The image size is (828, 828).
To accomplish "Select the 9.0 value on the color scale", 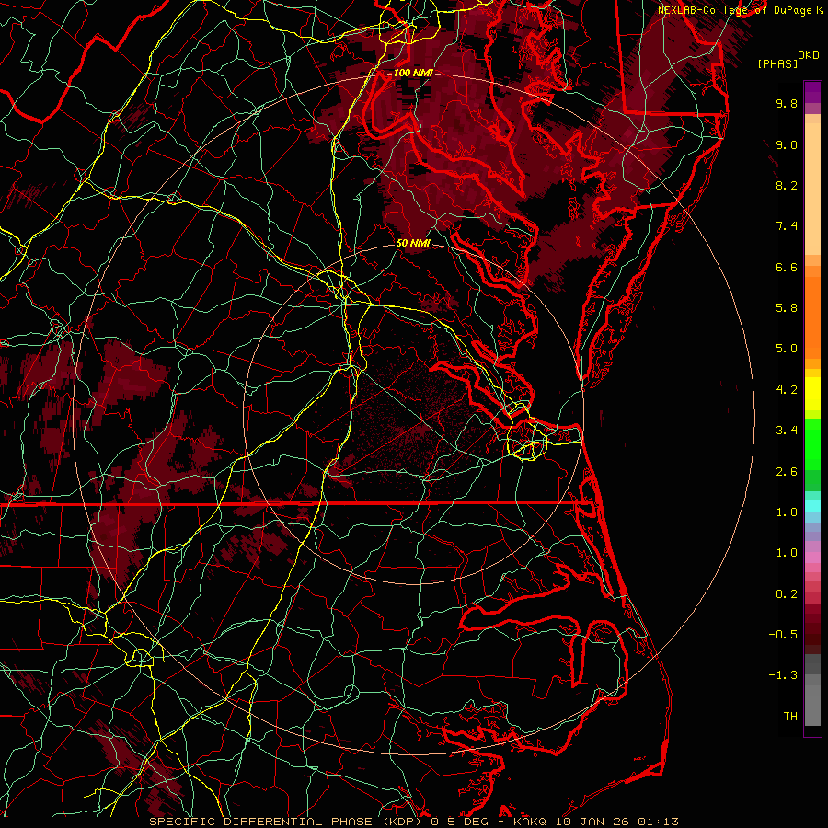I will tap(787, 144).
